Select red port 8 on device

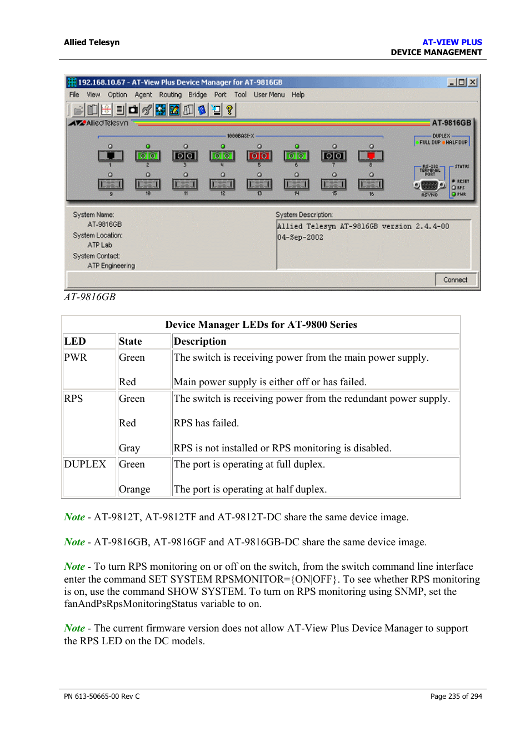[x=371, y=156]
